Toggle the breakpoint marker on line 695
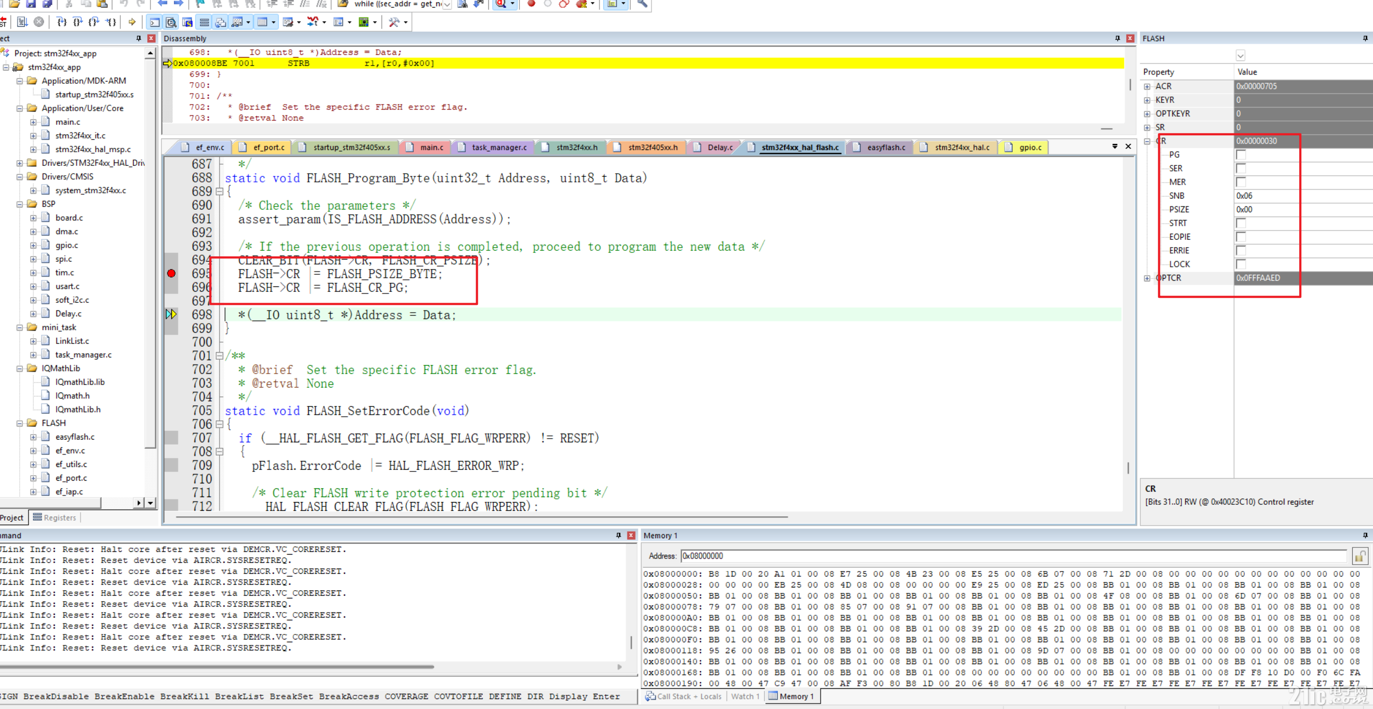Screen dimensions: 1373x709 point(171,273)
